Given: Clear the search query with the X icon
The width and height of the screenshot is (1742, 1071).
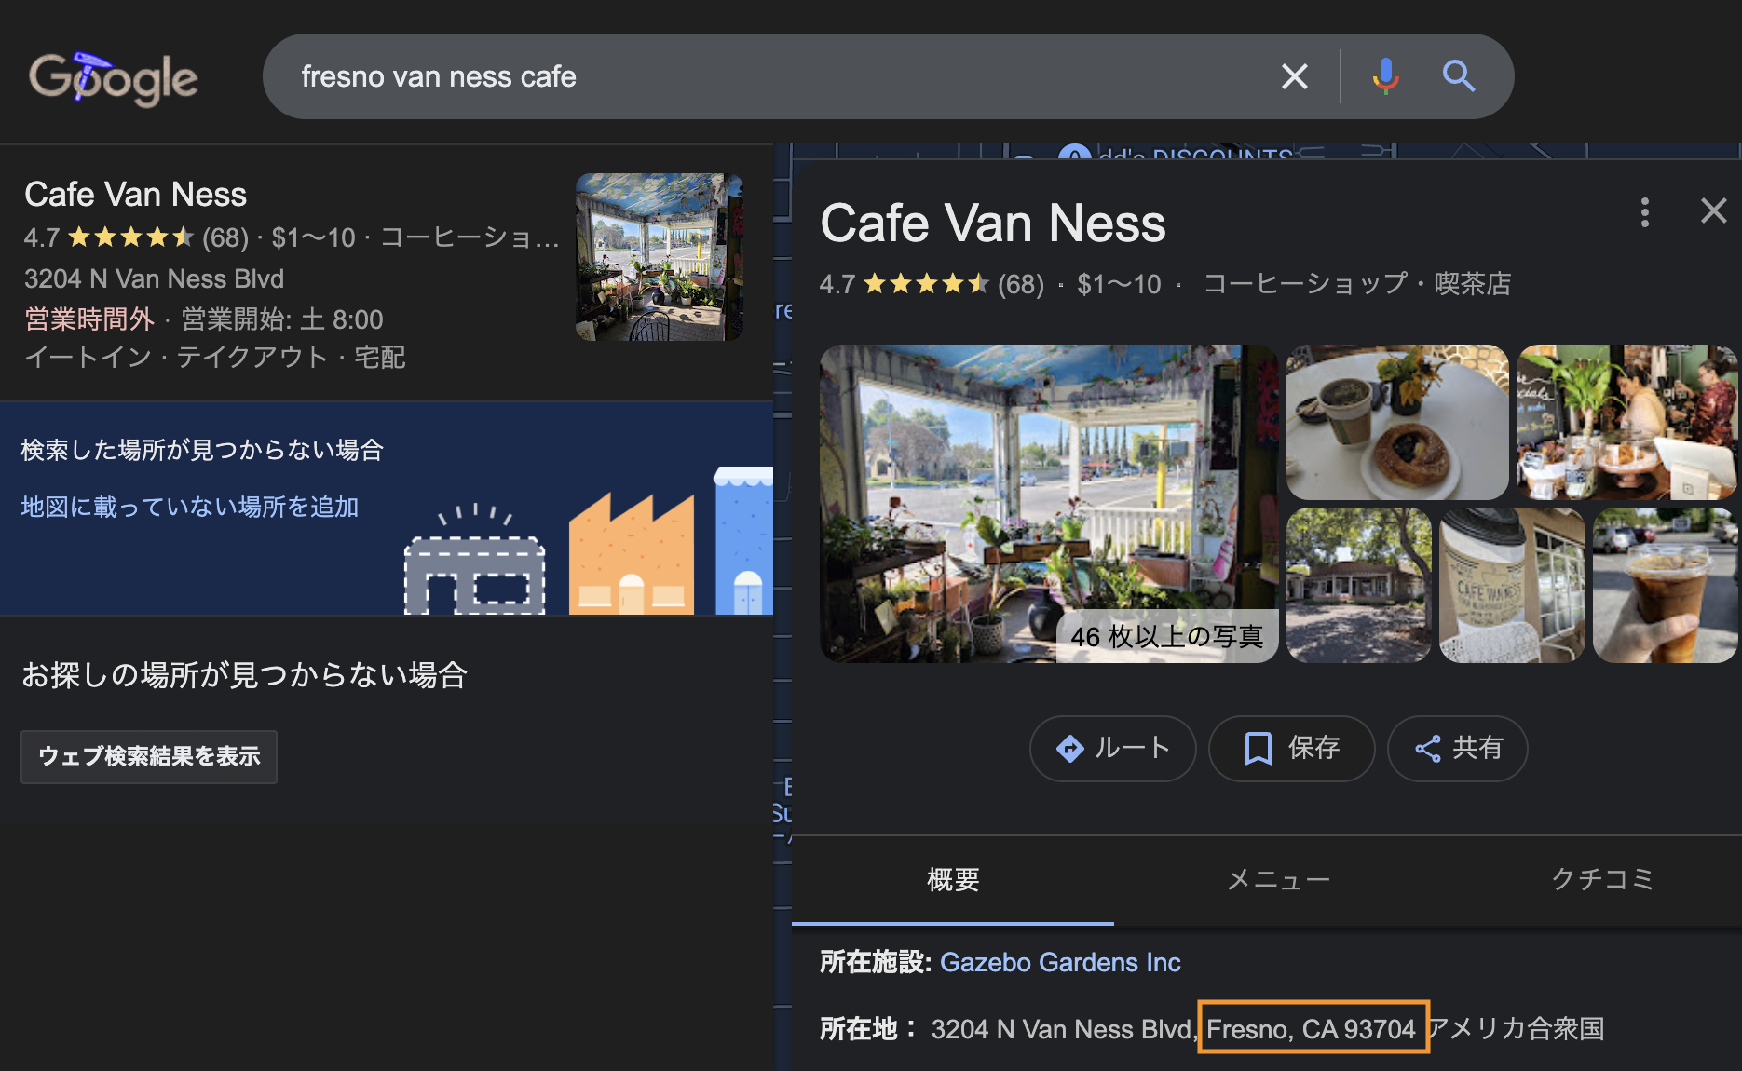Looking at the screenshot, I should [x=1295, y=76].
